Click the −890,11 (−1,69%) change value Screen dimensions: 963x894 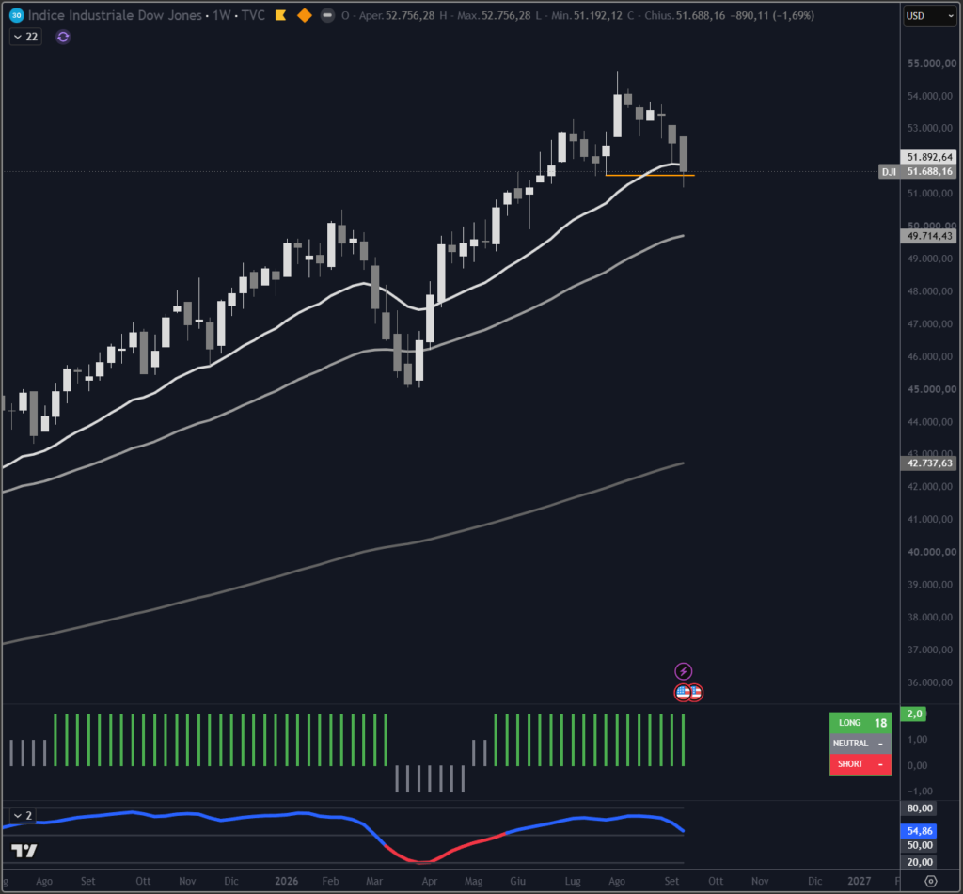click(x=772, y=15)
